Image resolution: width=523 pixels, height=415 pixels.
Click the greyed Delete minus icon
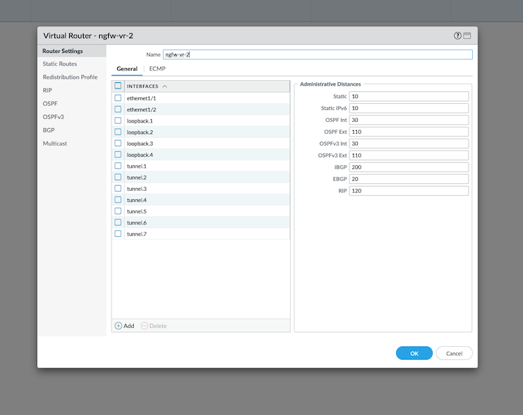(144, 326)
